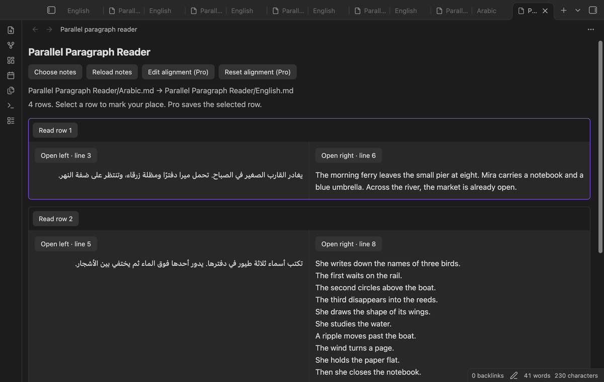Click the Parallel Paragraph Reader heading
This screenshot has height=382, width=604.
(x=89, y=52)
